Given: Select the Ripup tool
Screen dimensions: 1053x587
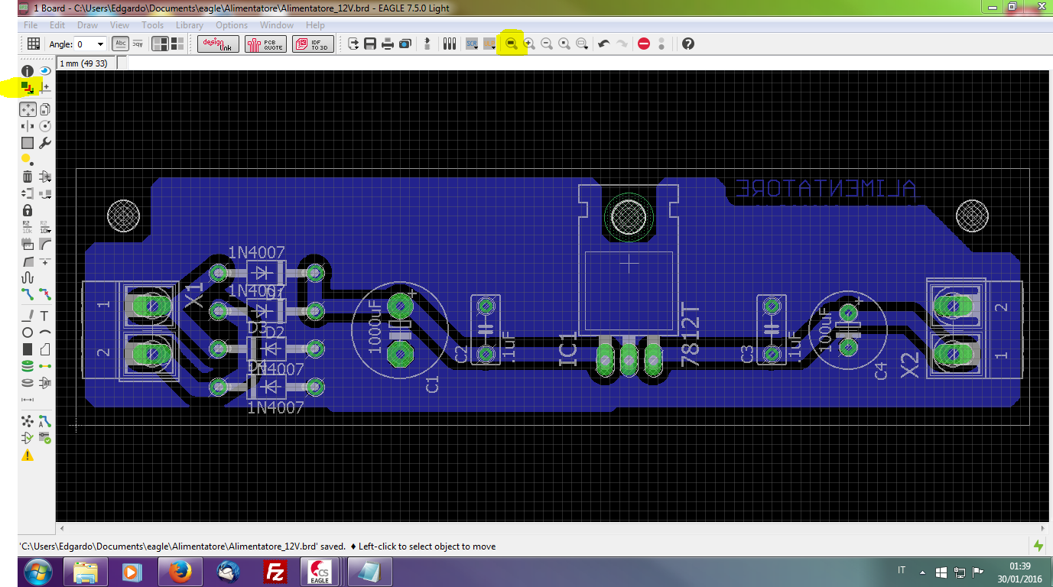Looking at the screenshot, I should coord(45,294).
